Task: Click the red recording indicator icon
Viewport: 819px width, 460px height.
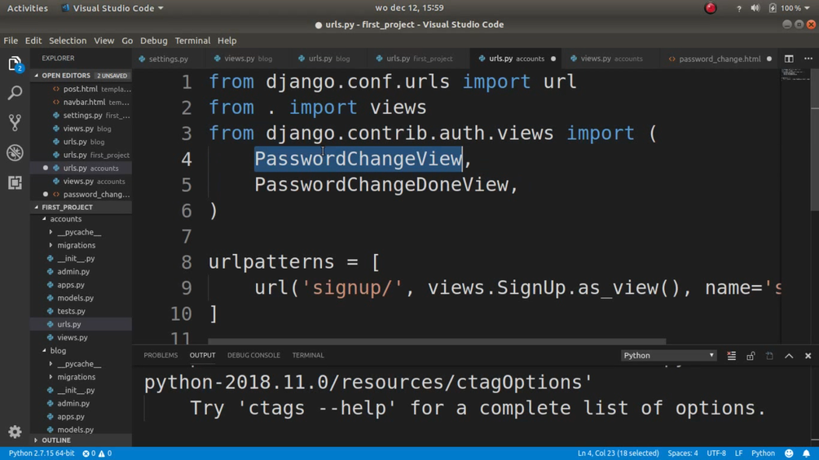Action: 711,8
